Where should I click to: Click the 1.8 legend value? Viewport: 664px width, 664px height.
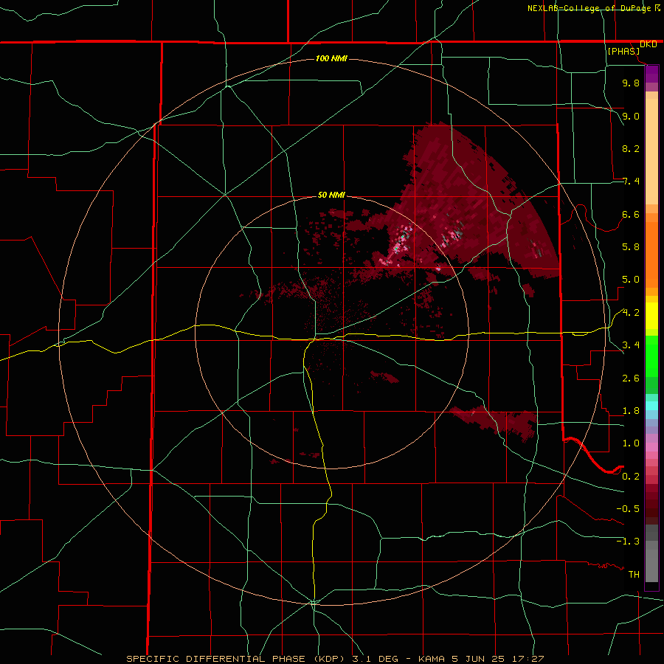[631, 411]
